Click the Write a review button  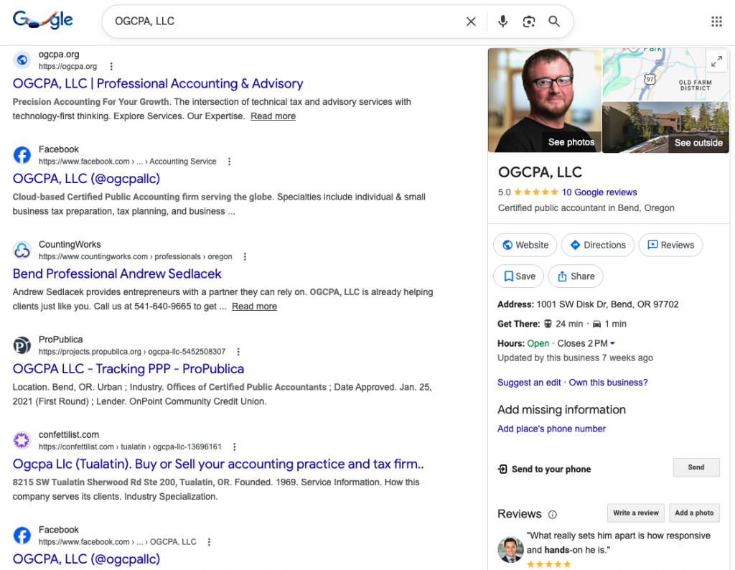(x=635, y=513)
